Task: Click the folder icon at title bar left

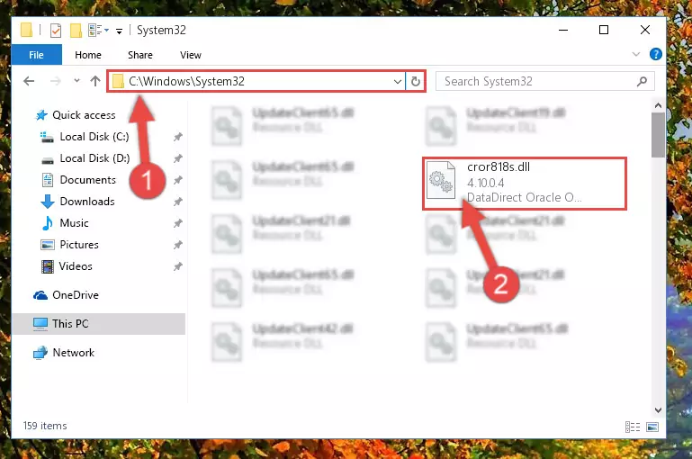Action: pos(26,30)
